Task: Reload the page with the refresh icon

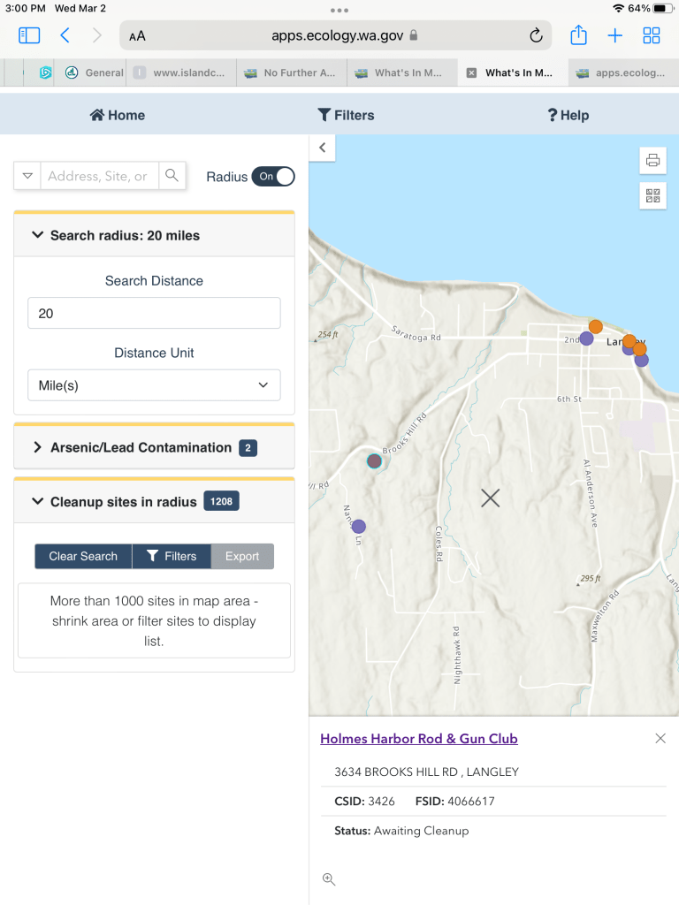Action: coord(535,35)
